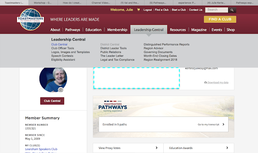This screenshot has height=153, width=258.
Task: Open Public Relations link
Action: tap(110, 52)
